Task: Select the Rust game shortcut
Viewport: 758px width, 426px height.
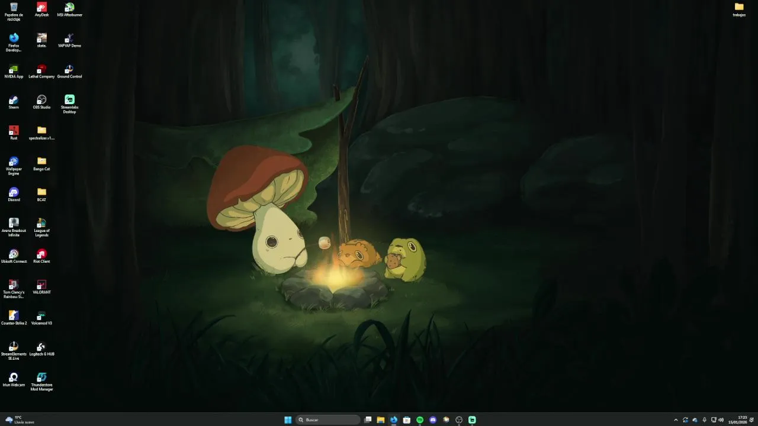Action: pyautogui.click(x=14, y=133)
